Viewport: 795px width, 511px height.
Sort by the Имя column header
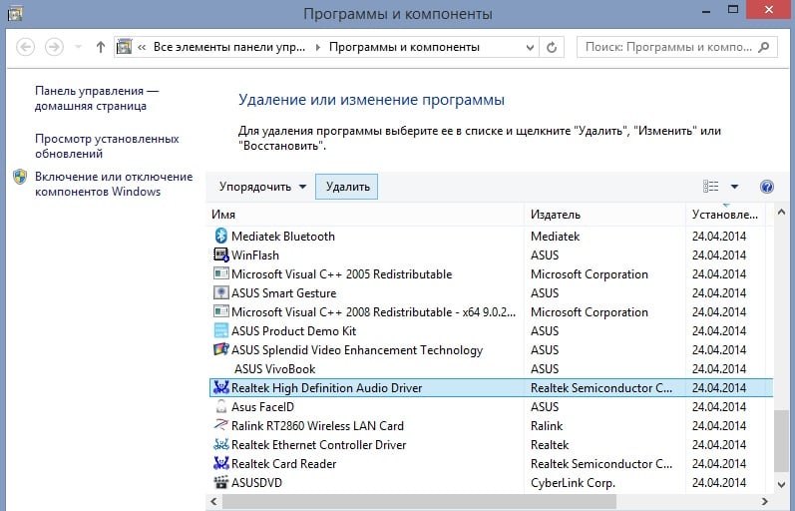[365, 215]
